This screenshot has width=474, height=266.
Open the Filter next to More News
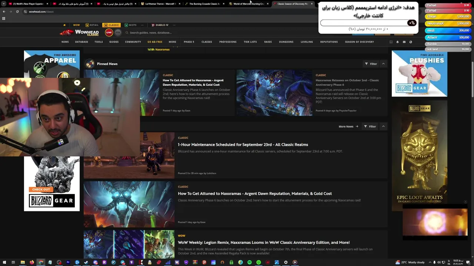pos(370,126)
